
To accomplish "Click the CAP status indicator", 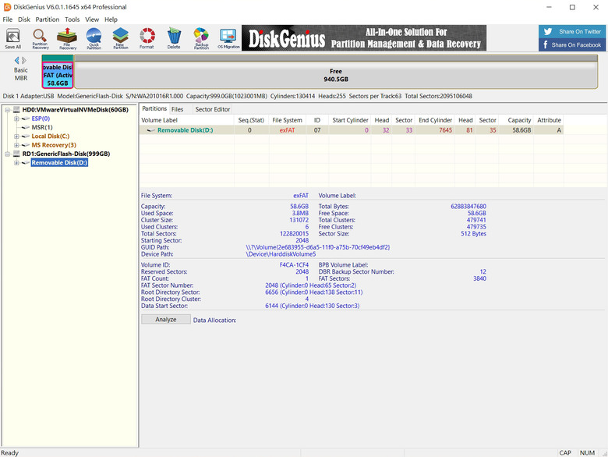I will pyautogui.click(x=565, y=453).
